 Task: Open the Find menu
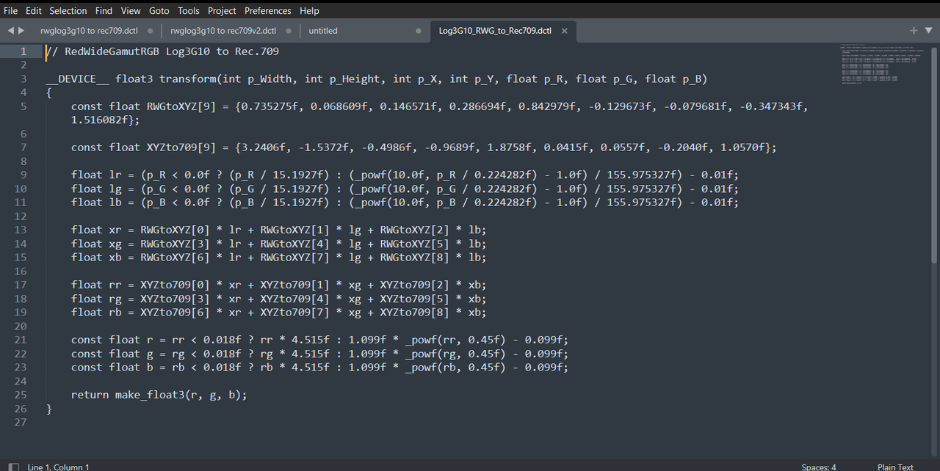click(104, 11)
